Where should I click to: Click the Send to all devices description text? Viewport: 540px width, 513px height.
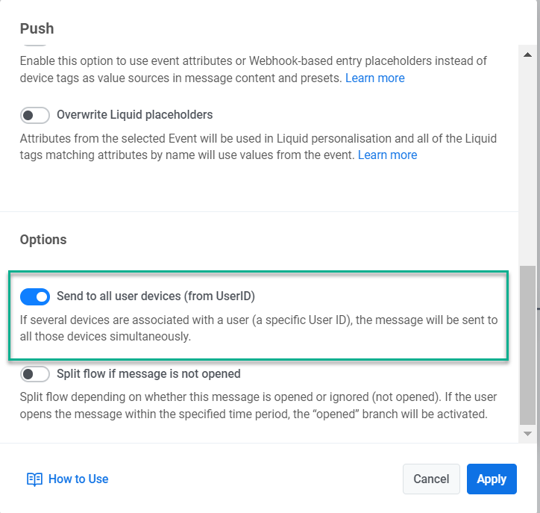(258, 328)
